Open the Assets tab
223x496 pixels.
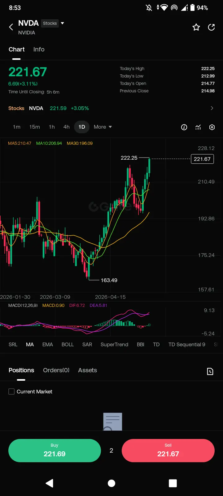point(87,370)
